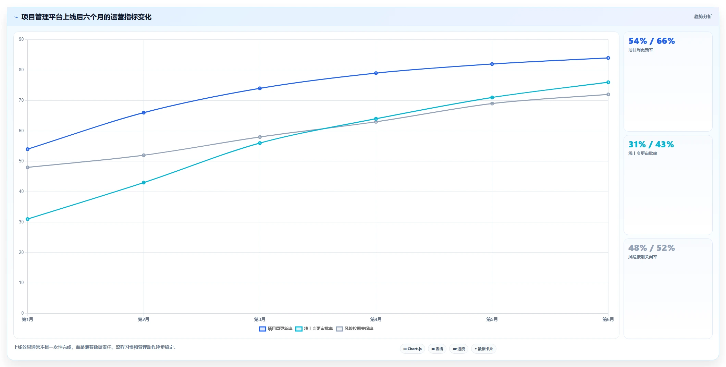Screen dimensions: 726x367
Task: Click the 54% / 66% stat value
Action: (x=651, y=41)
